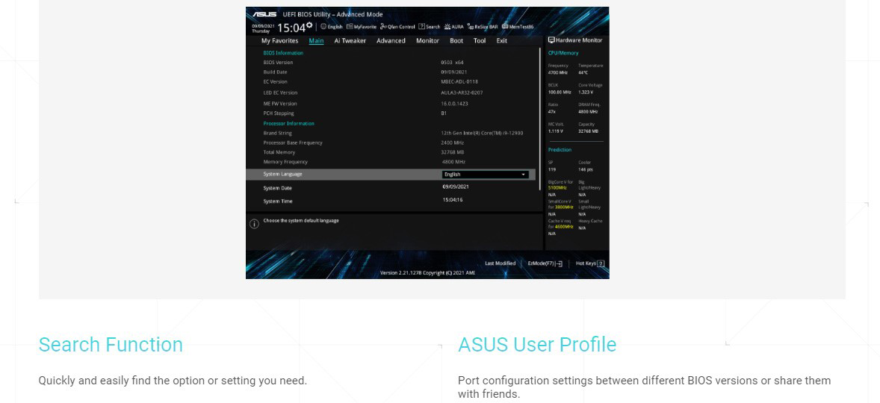Expand the System Language English dropdown
Screen dimensions: 880x403
tap(485, 175)
